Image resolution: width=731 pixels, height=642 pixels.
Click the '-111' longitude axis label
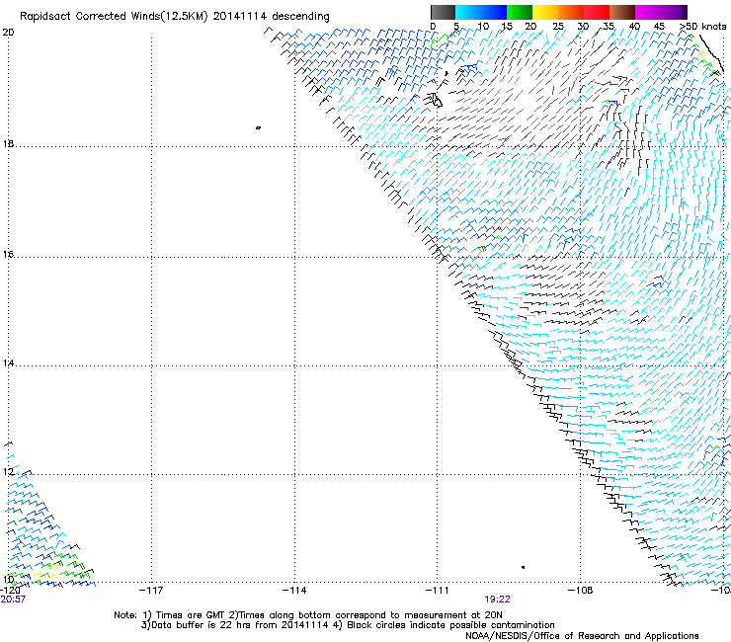[438, 591]
